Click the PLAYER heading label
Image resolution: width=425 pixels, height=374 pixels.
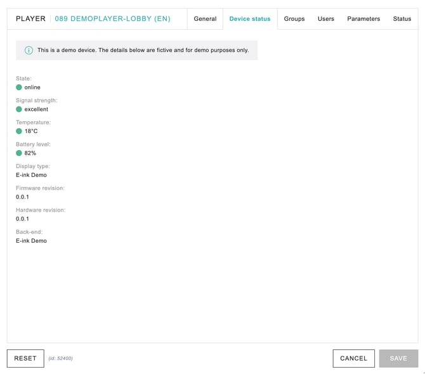tap(30, 19)
